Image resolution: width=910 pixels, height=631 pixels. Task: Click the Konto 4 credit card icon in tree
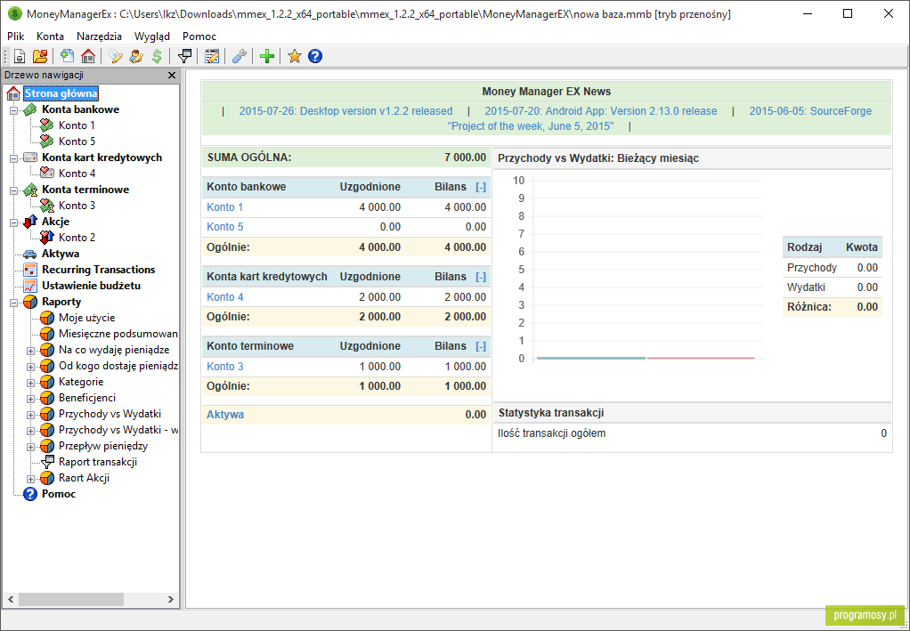(x=46, y=174)
